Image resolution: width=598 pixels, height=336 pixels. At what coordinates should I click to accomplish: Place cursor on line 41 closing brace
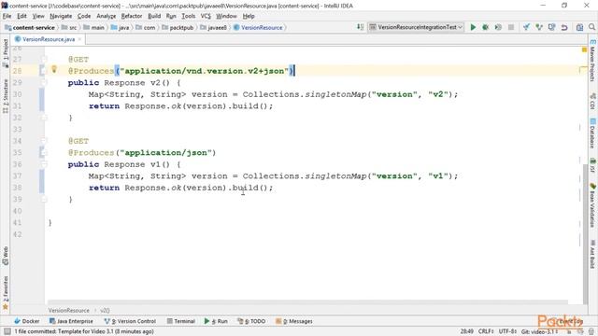tap(50, 223)
